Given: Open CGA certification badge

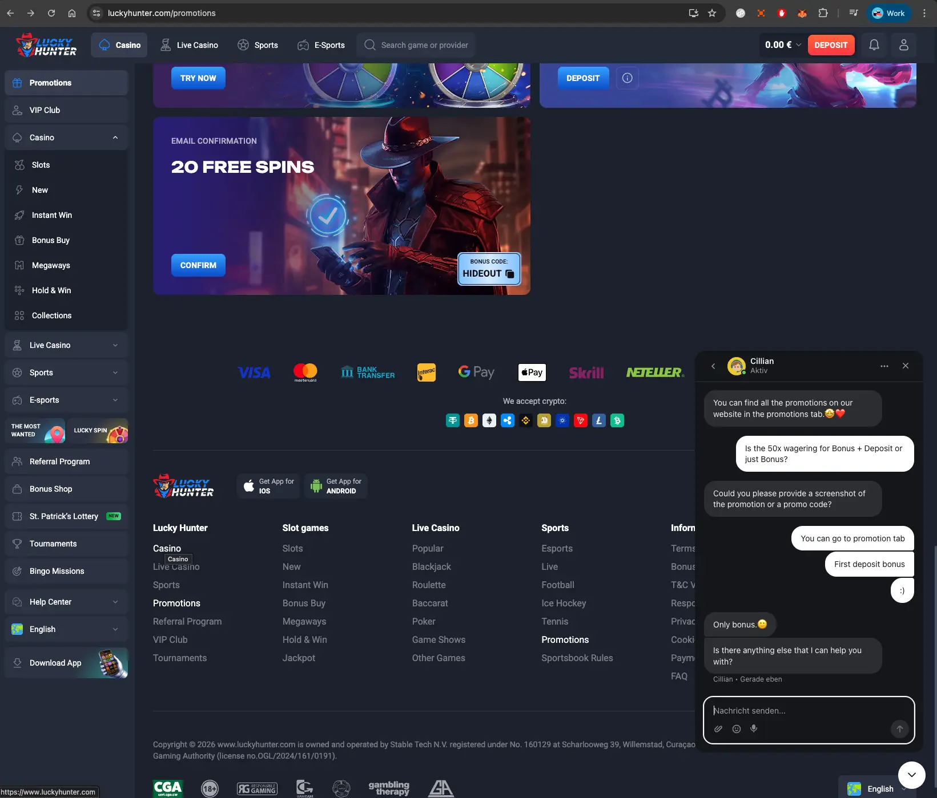Looking at the screenshot, I should pos(168,788).
